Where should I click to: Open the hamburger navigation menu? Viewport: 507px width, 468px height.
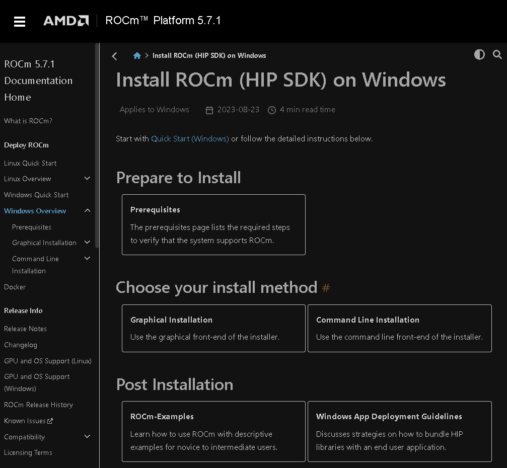click(19, 21)
